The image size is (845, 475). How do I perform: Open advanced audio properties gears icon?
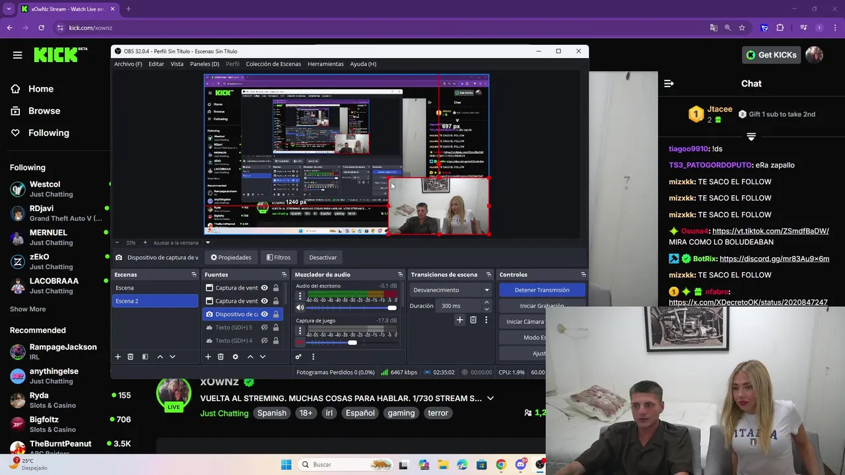(x=298, y=357)
